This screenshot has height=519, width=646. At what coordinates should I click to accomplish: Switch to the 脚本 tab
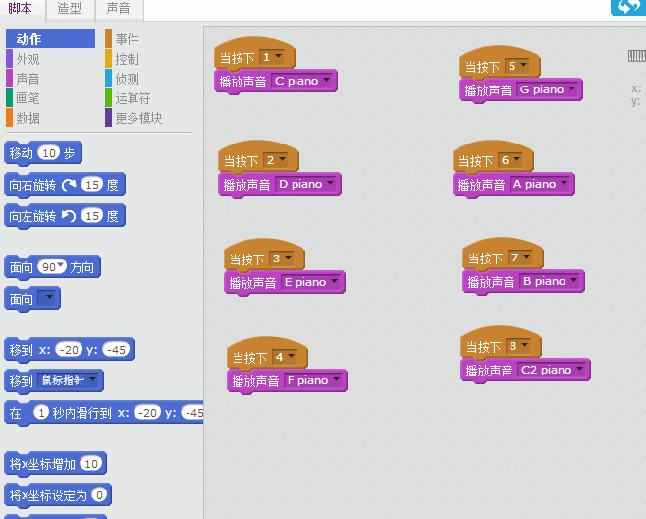[22, 8]
